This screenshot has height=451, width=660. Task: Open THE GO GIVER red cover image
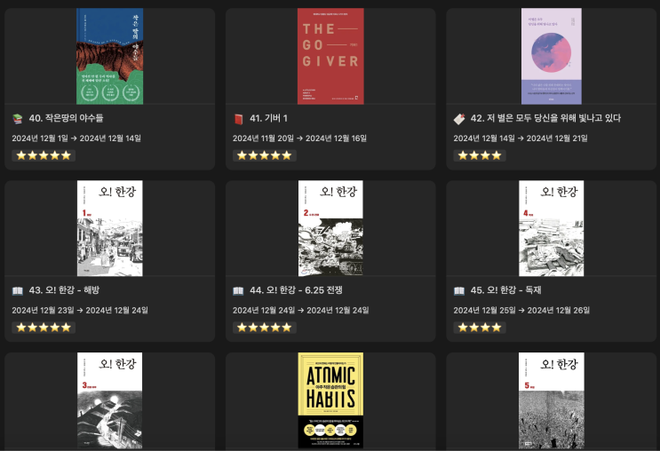330,56
